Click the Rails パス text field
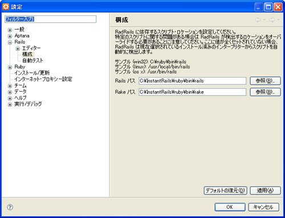This screenshot has height=218, width=285. pyautogui.click(x=192, y=81)
